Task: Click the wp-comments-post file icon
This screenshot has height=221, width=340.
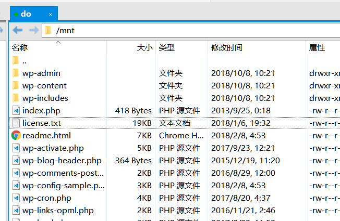Action: (16, 173)
